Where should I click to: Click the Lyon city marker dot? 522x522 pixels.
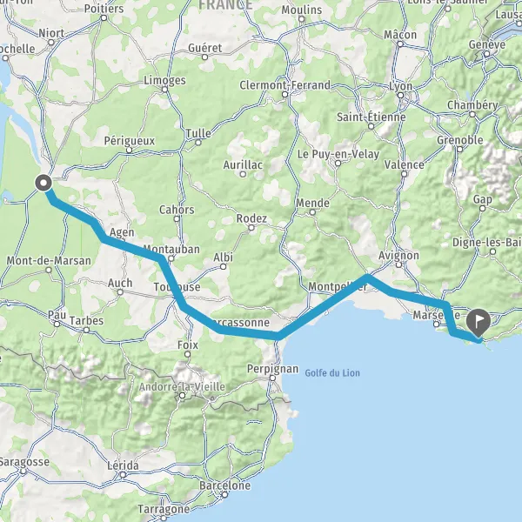click(x=401, y=95)
